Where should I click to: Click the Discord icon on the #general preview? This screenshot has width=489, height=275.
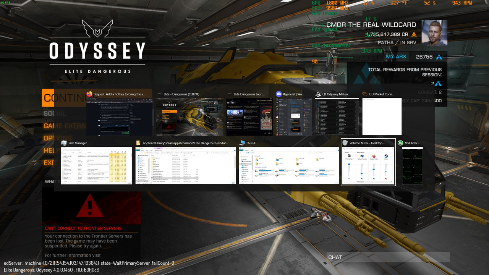279,94
